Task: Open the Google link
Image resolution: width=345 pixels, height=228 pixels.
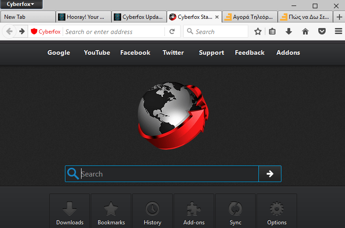Action: click(59, 53)
